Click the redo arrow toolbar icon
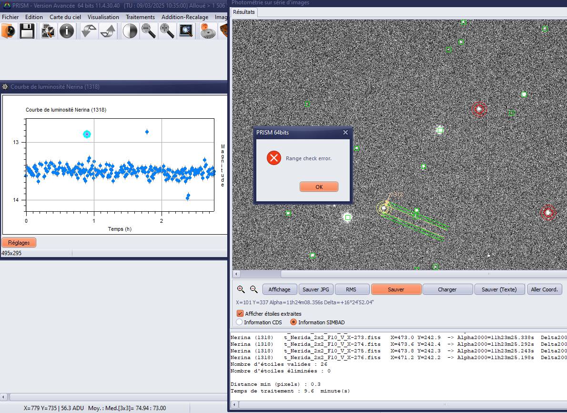 [108, 31]
